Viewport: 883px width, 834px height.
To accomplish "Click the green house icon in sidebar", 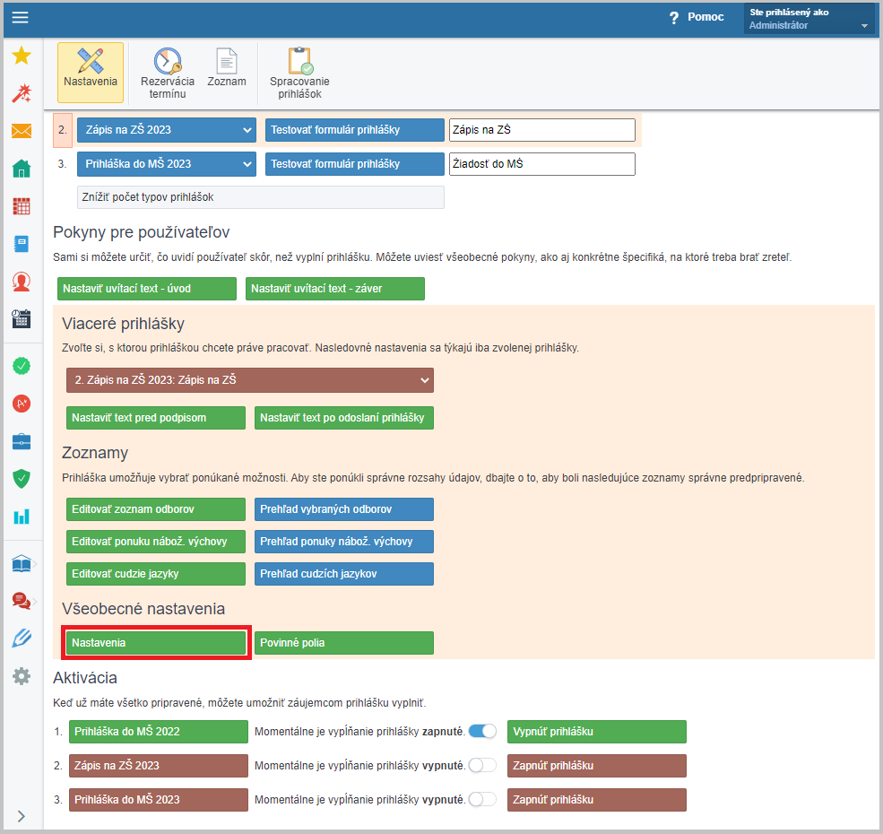I will [x=22, y=168].
